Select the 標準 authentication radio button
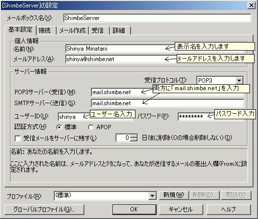 (x=59, y=127)
